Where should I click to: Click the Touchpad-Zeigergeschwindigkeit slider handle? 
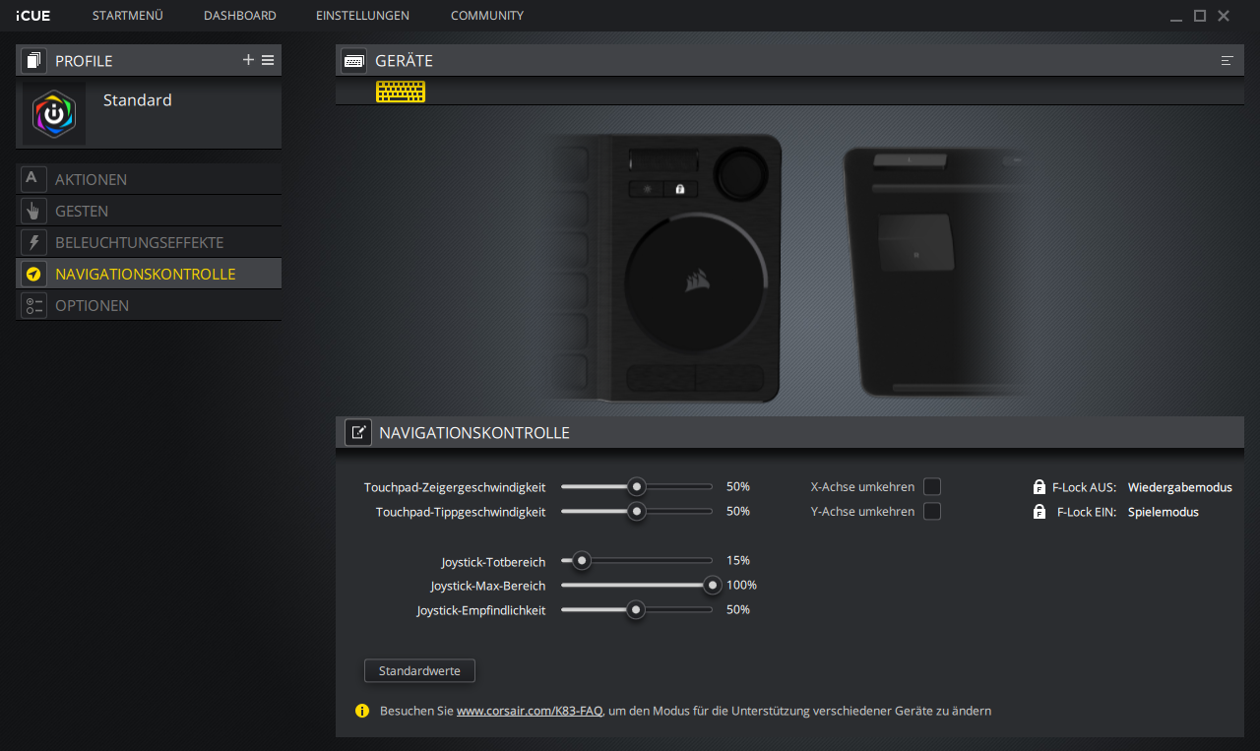click(637, 486)
